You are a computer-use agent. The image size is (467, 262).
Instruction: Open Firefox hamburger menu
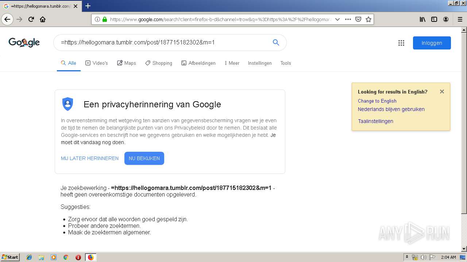(x=460, y=19)
